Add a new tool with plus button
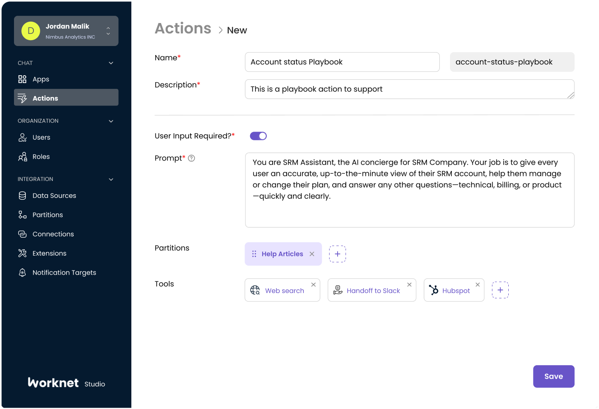This screenshot has width=599, height=409. (x=500, y=290)
